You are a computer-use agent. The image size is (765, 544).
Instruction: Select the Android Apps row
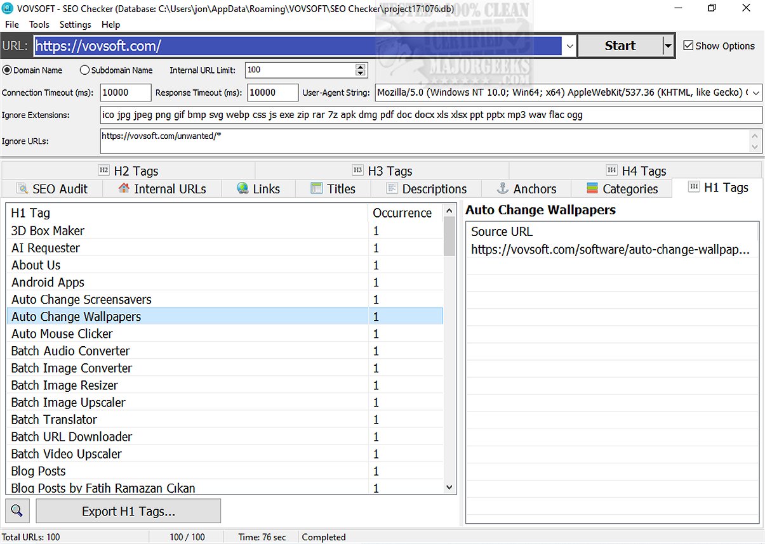225,282
